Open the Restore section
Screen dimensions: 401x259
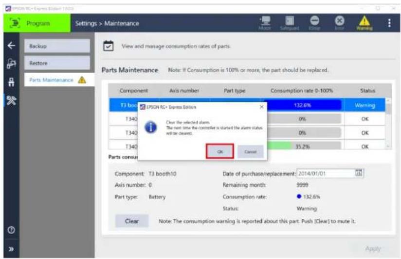coord(57,63)
